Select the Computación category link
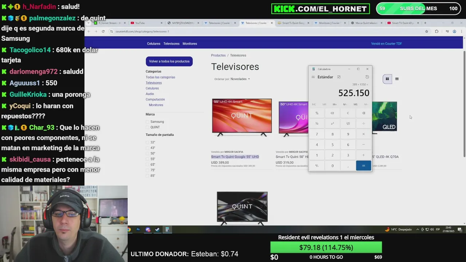This screenshot has width=466, height=262. click(155, 99)
